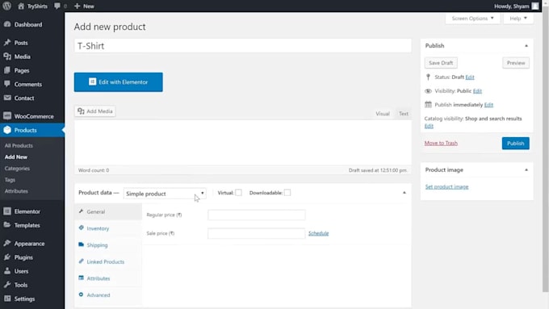549x309 pixels.
Task: Open the Attributes product data tab
Action: coord(108,278)
